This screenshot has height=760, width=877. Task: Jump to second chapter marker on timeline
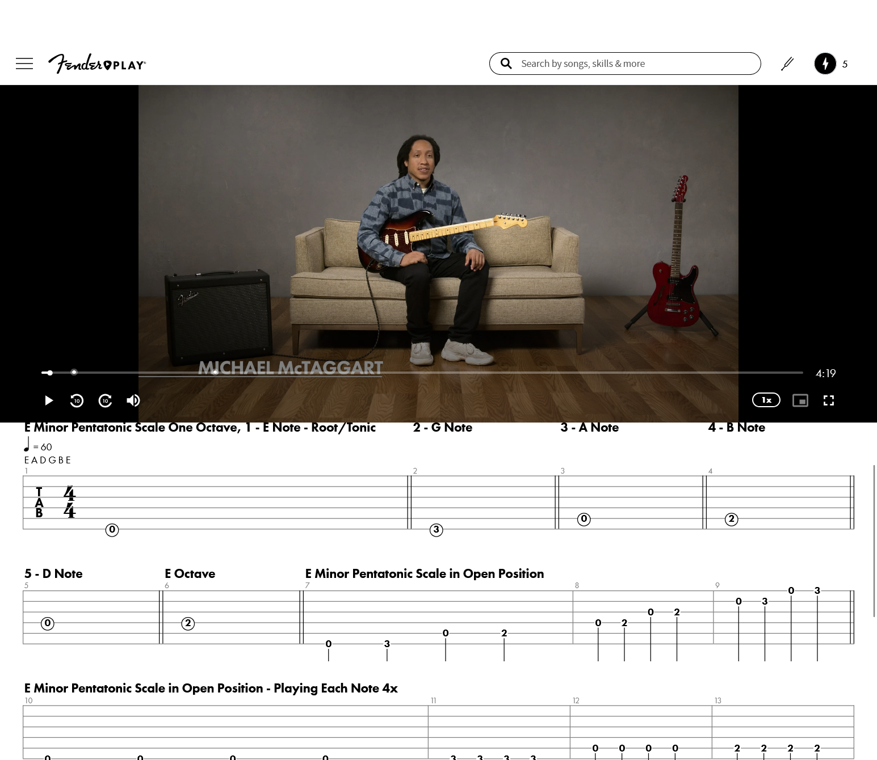pyautogui.click(x=74, y=373)
